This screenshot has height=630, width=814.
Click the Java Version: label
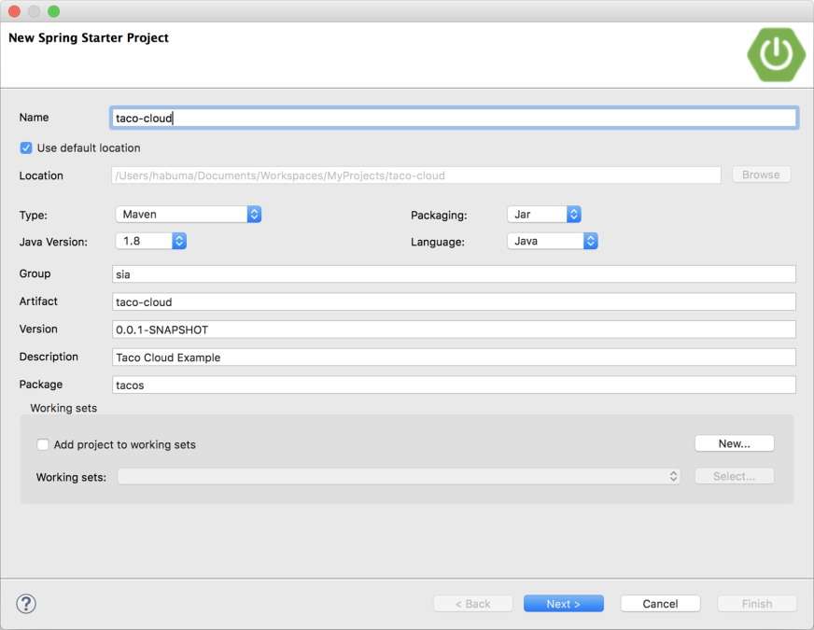(53, 242)
